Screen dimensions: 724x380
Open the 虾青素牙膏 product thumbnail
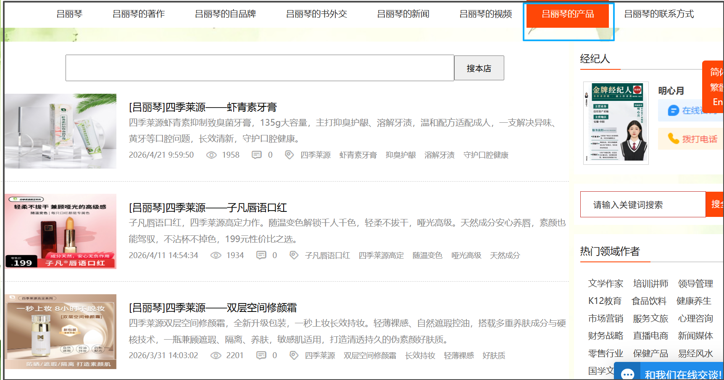pyautogui.click(x=61, y=131)
